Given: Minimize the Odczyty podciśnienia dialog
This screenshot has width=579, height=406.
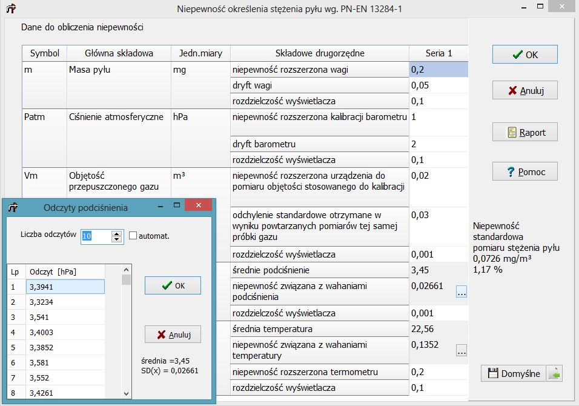Looking at the screenshot, I should [160, 205].
